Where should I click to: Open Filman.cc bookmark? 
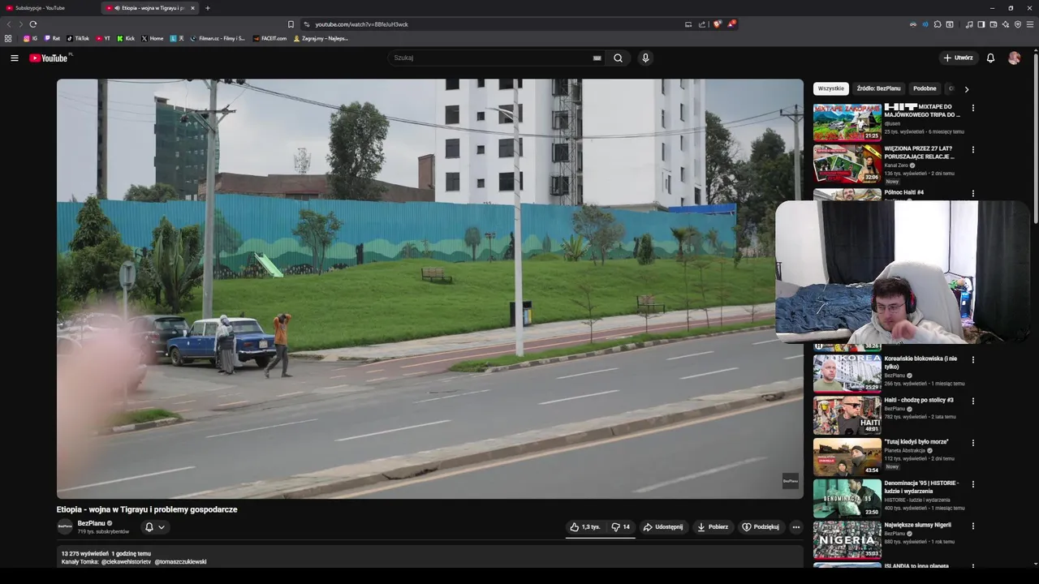(x=218, y=38)
